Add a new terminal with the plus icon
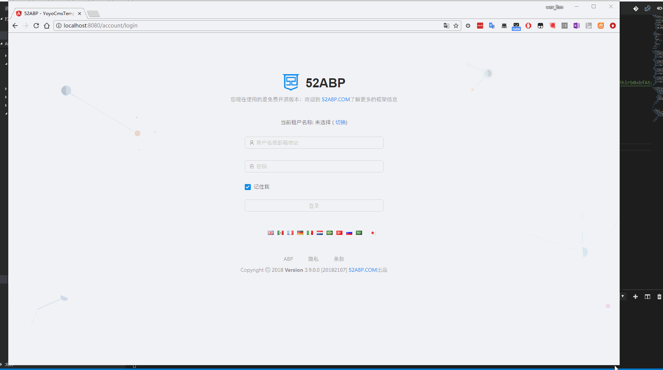The height and width of the screenshot is (370, 663). pos(635,297)
